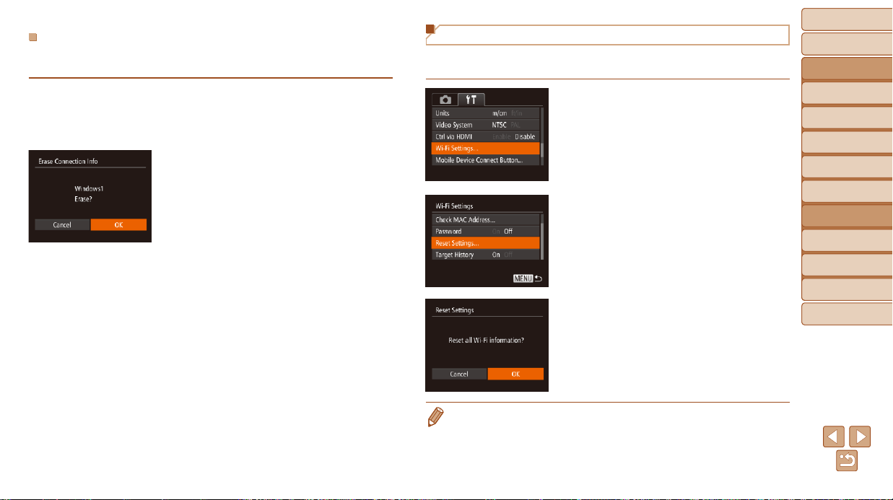The image size is (893, 500).
Task: Turn Password Off
Action: click(x=508, y=232)
